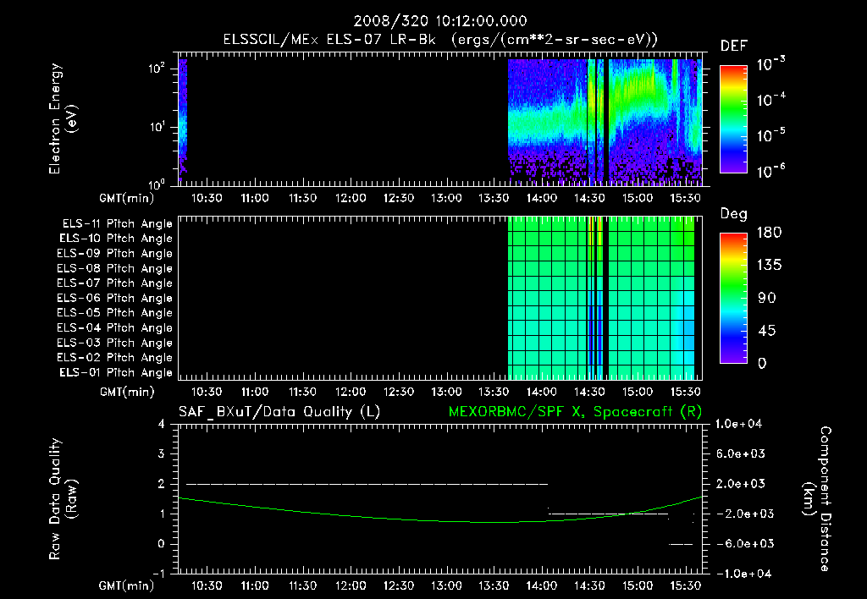Image resolution: width=867 pixels, height=599 pixels.
Task: Select the ELS-07 Pitch Angle row label
Action: [114, 283]
